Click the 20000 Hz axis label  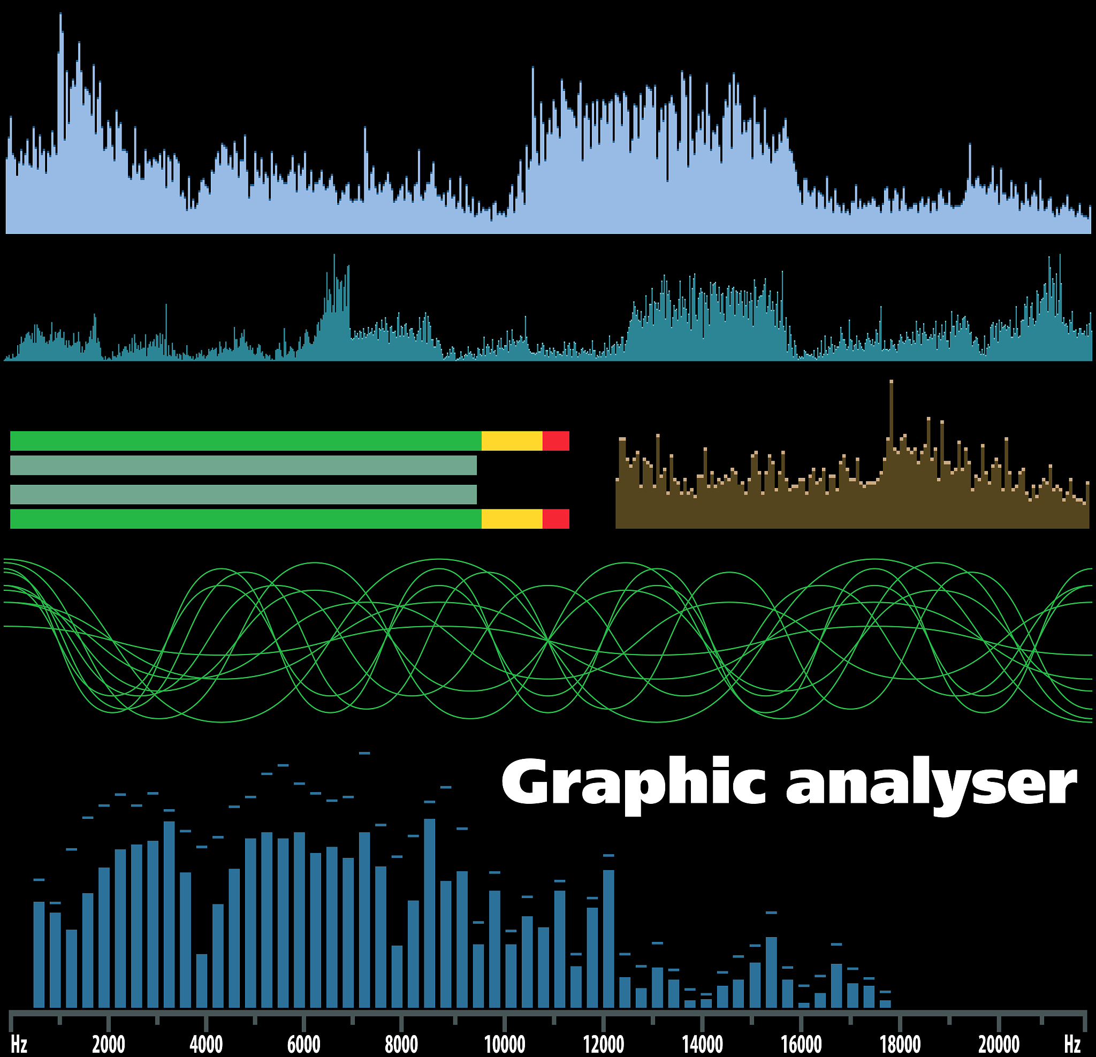999,1044
